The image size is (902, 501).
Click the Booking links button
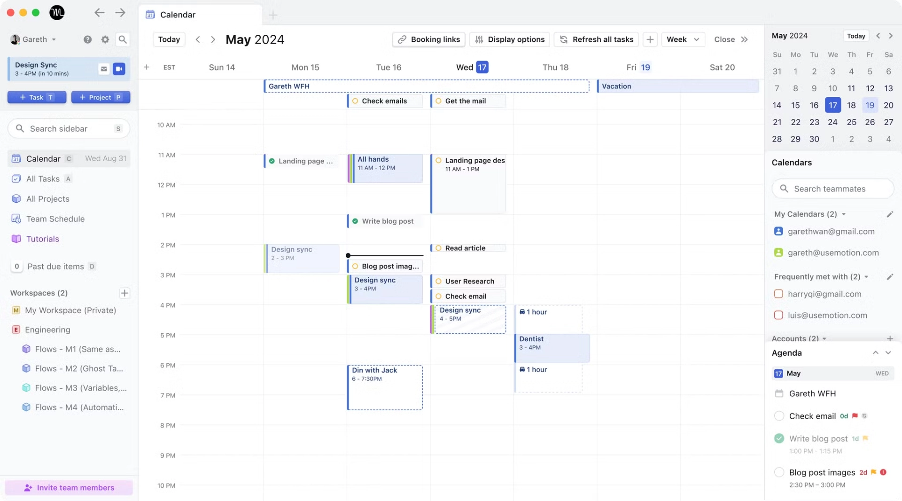tap(428, 39)
